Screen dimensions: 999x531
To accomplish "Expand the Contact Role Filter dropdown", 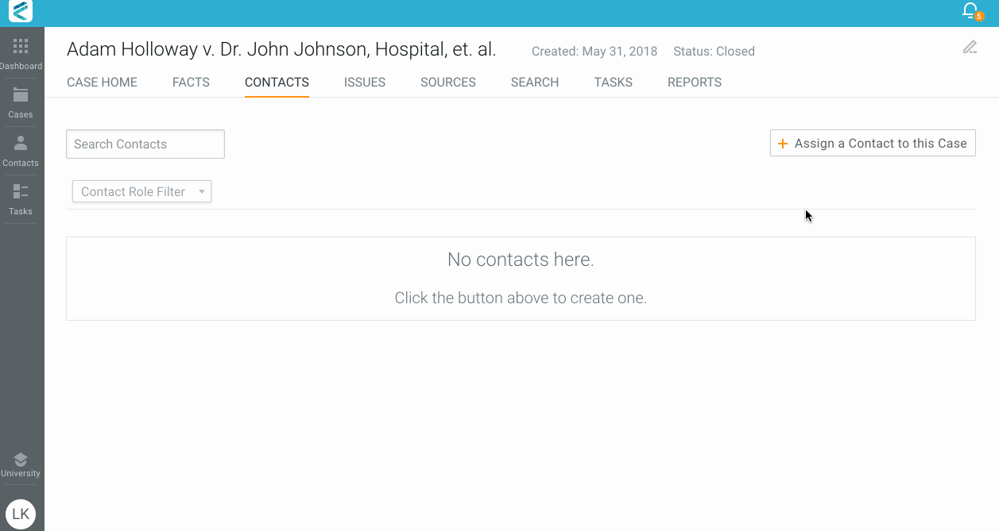I will pos(141,192).
